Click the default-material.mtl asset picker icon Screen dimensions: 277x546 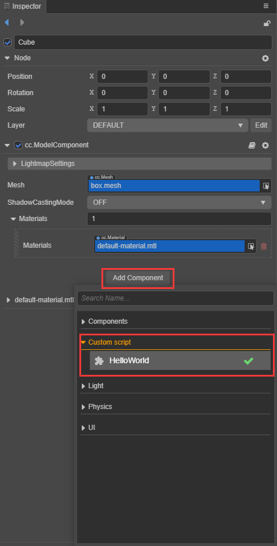click(x=251, y=246)
